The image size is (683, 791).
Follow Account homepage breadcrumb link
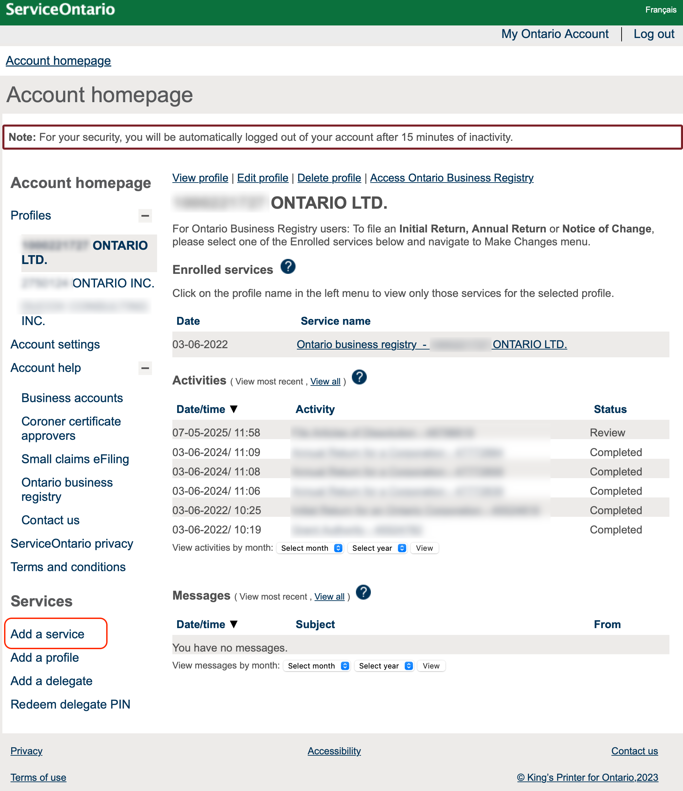pyautogui.click(x=58, y=61)
